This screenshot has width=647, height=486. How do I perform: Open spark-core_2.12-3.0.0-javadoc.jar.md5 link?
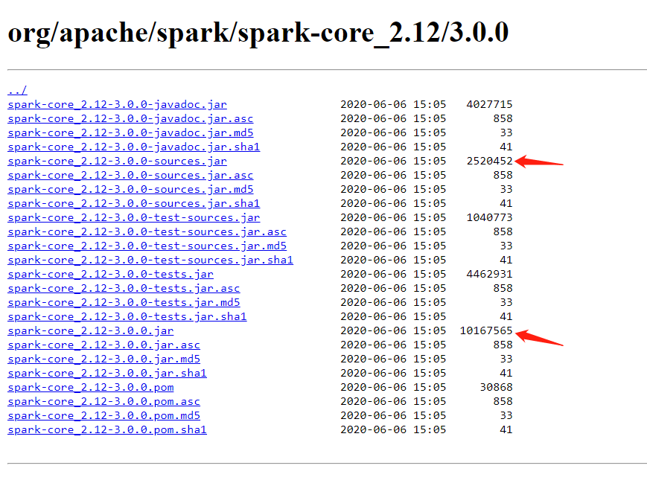130,132
